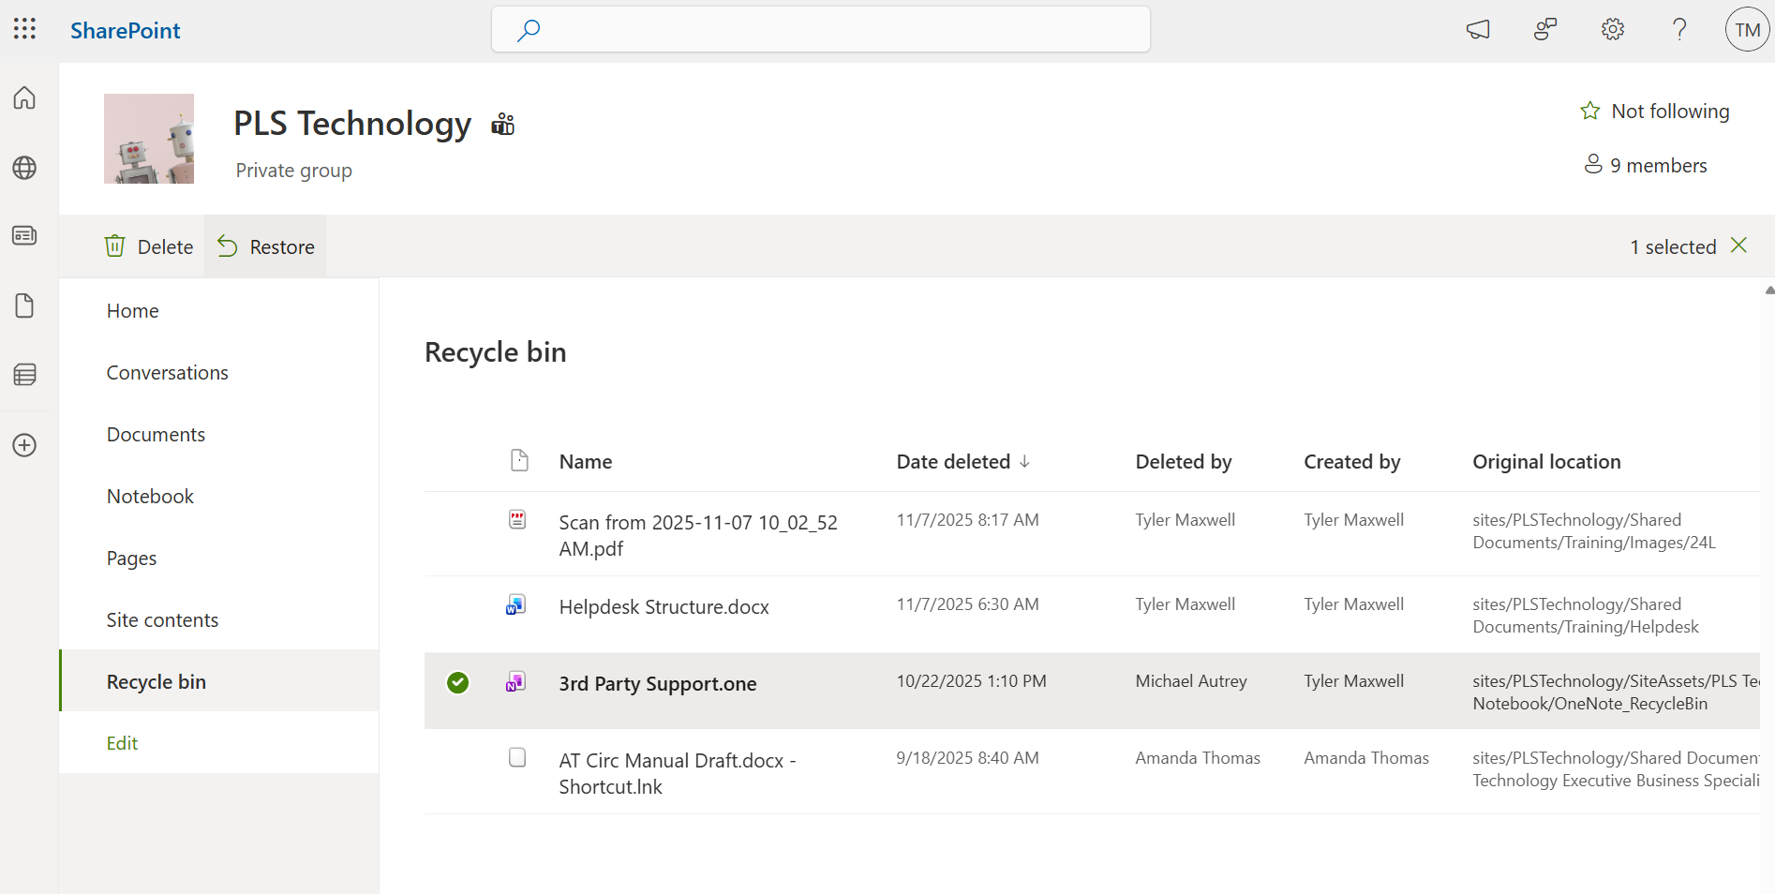Open the app launcher waffle icon
Viewport: 1775px width, 894px height.
click(24, 29)
